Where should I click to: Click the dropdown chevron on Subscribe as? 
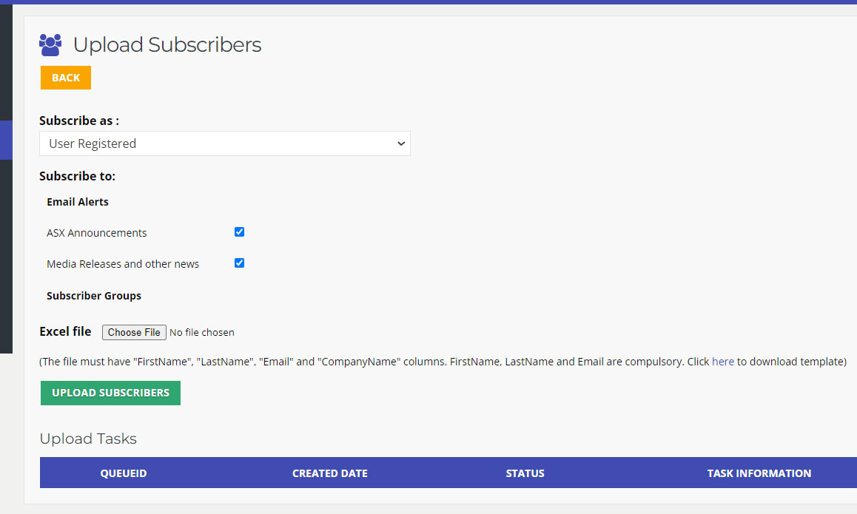click(x=400, y=143)
